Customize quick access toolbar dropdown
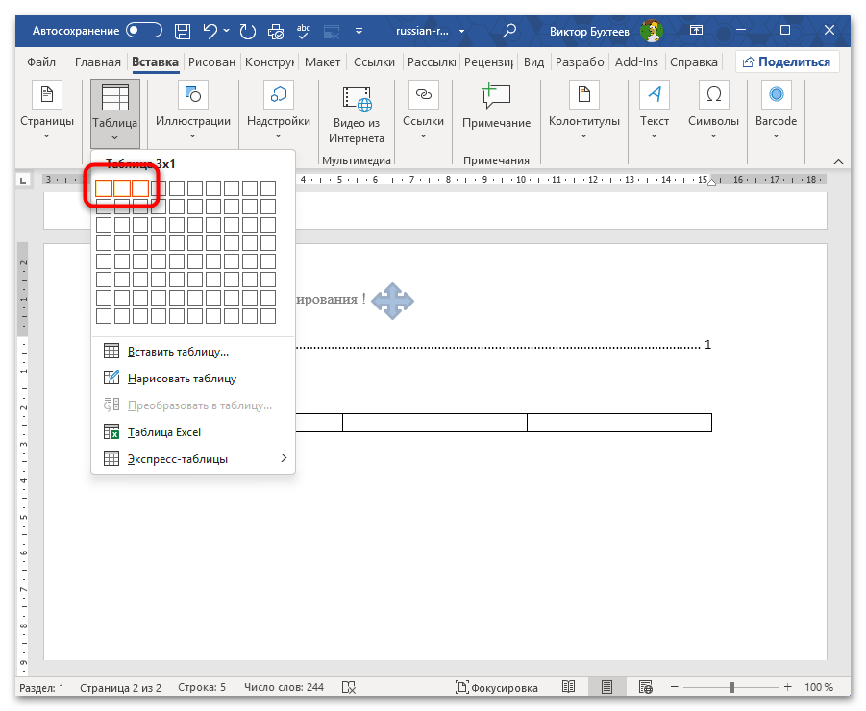Screen dimensions: 866x711 [x=359, y=31]
